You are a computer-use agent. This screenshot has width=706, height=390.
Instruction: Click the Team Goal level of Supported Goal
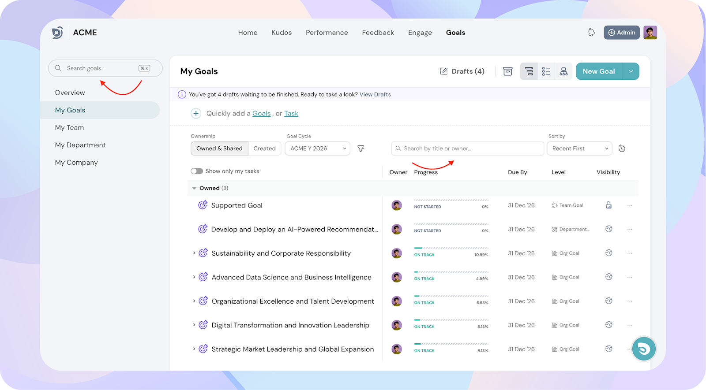567,205
